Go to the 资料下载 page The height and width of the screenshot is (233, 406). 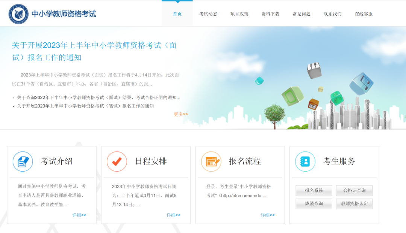[270, 13]
